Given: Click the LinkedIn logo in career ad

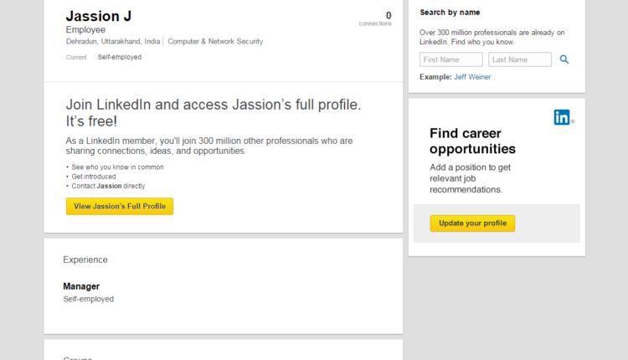Looking at the screenshot, I should click(x=562, y=117).
